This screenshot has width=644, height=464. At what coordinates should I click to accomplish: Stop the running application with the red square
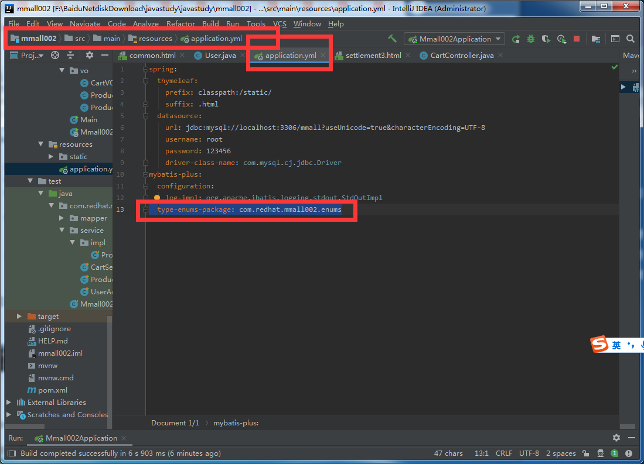(x=577, y=39)
